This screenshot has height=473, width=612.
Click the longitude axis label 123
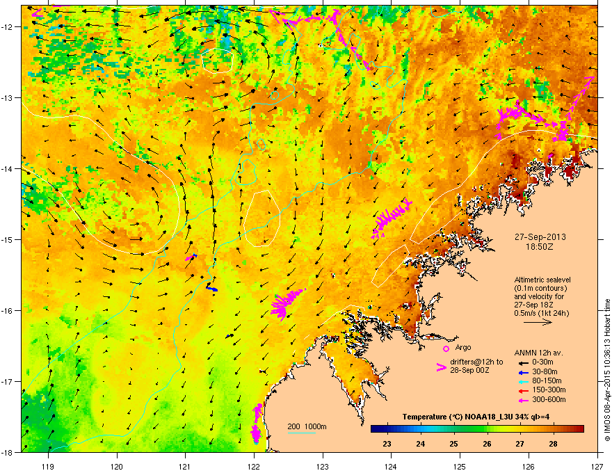coord(323,466)
